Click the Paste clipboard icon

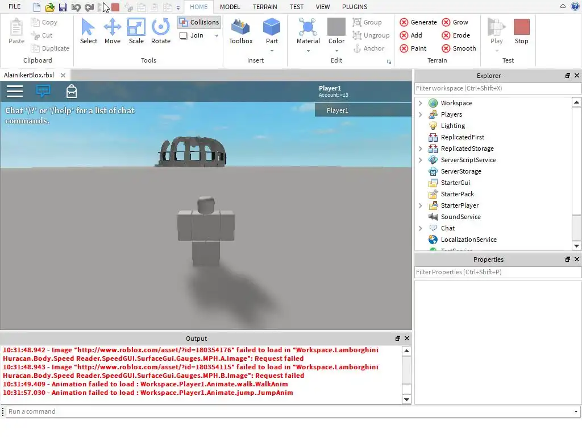click(16, 27)
